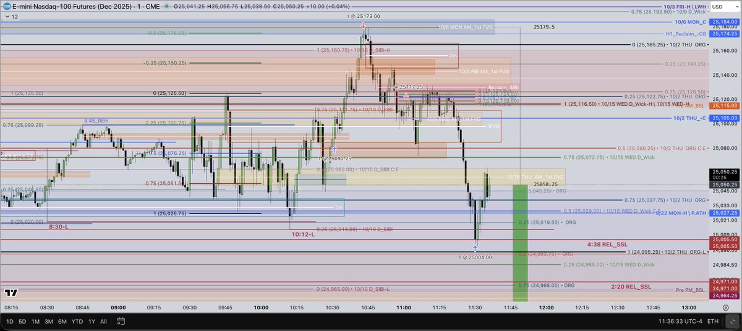Open the USD currency dropdown
Image resolution: width=742 pixels, height=331 pixels.
[724, 6]
